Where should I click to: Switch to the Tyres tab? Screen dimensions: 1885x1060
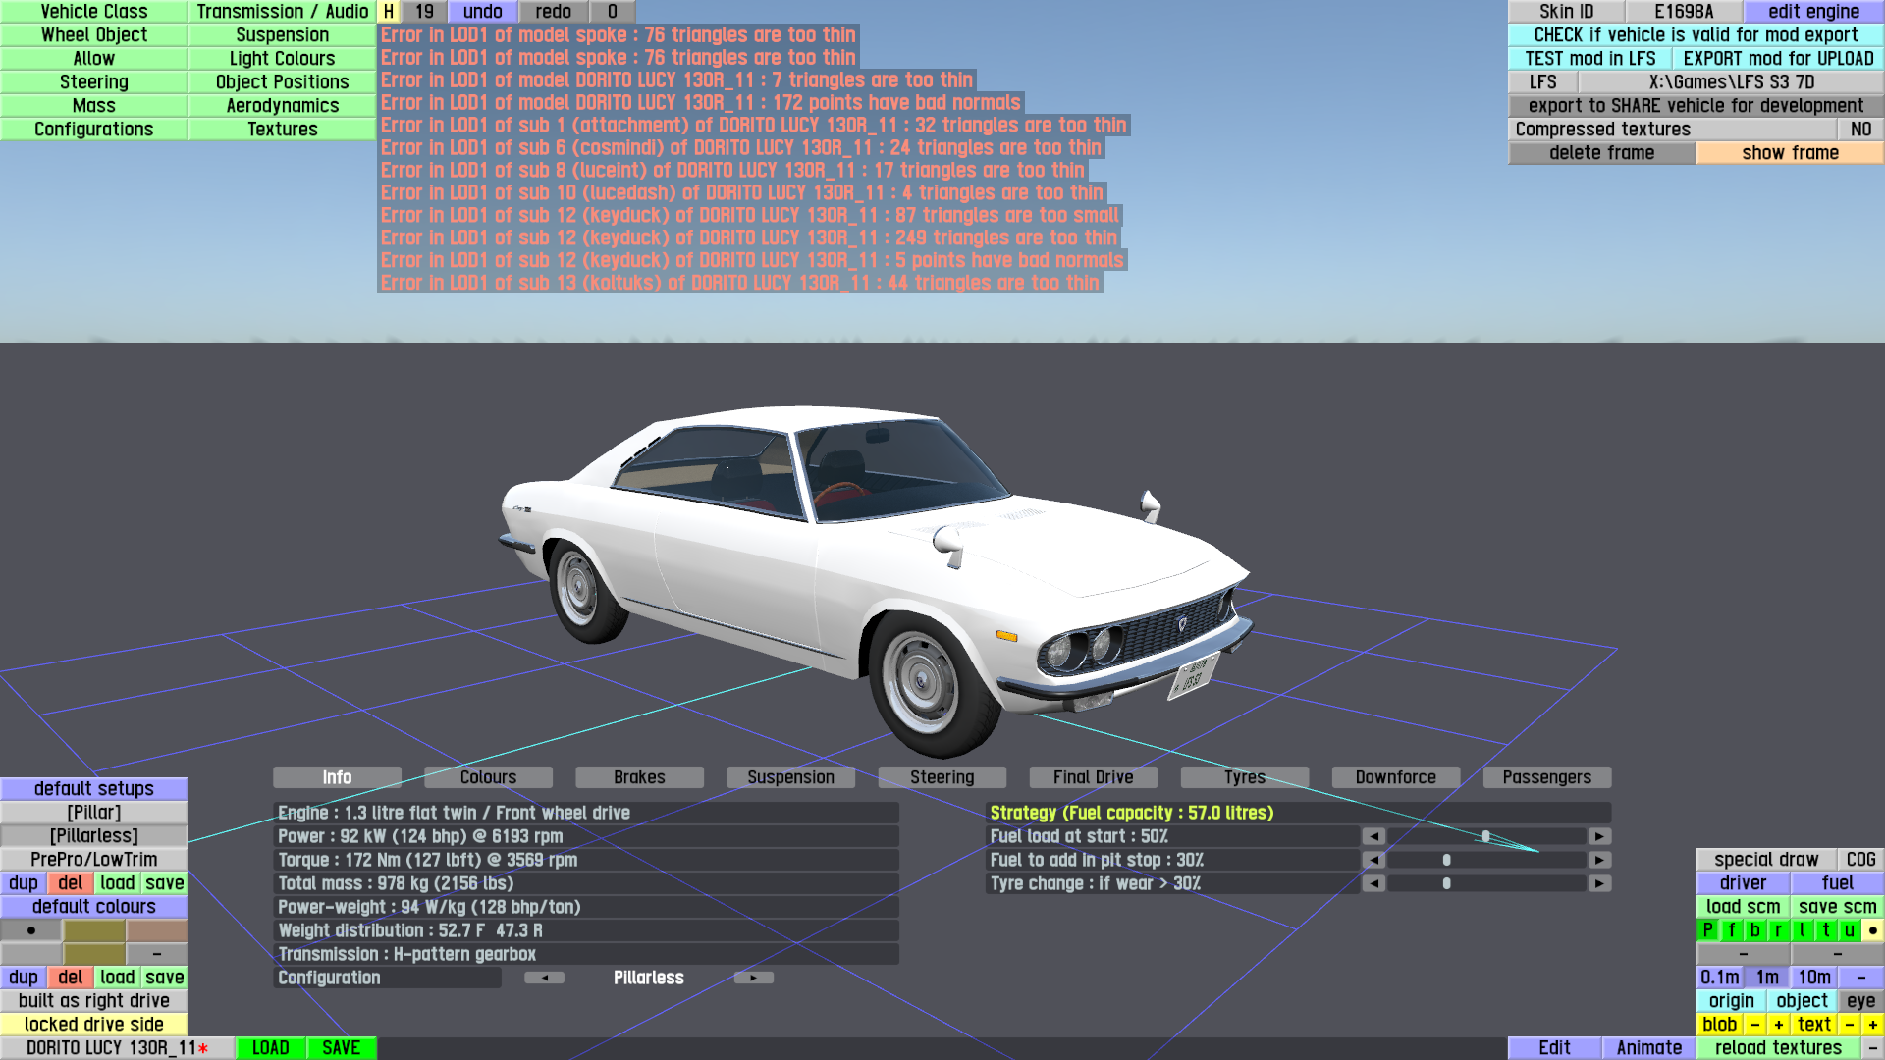click(1244, 777)
